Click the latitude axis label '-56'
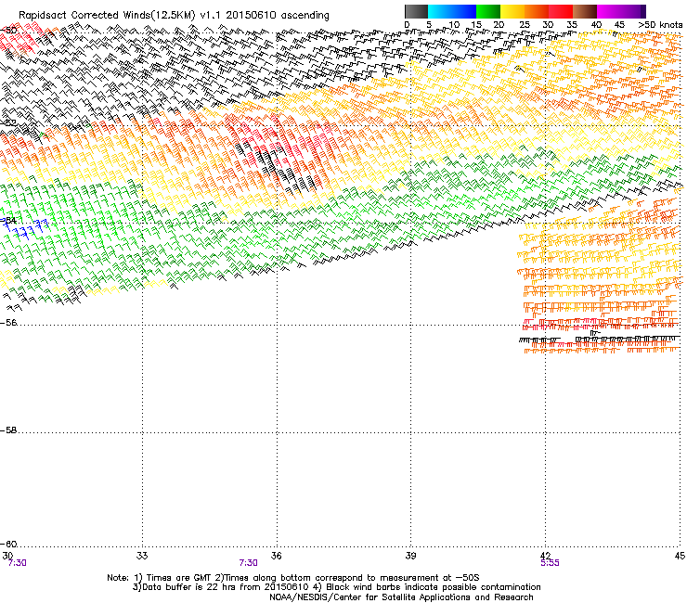This screenshot has height=603, width=687. (8, 322)
